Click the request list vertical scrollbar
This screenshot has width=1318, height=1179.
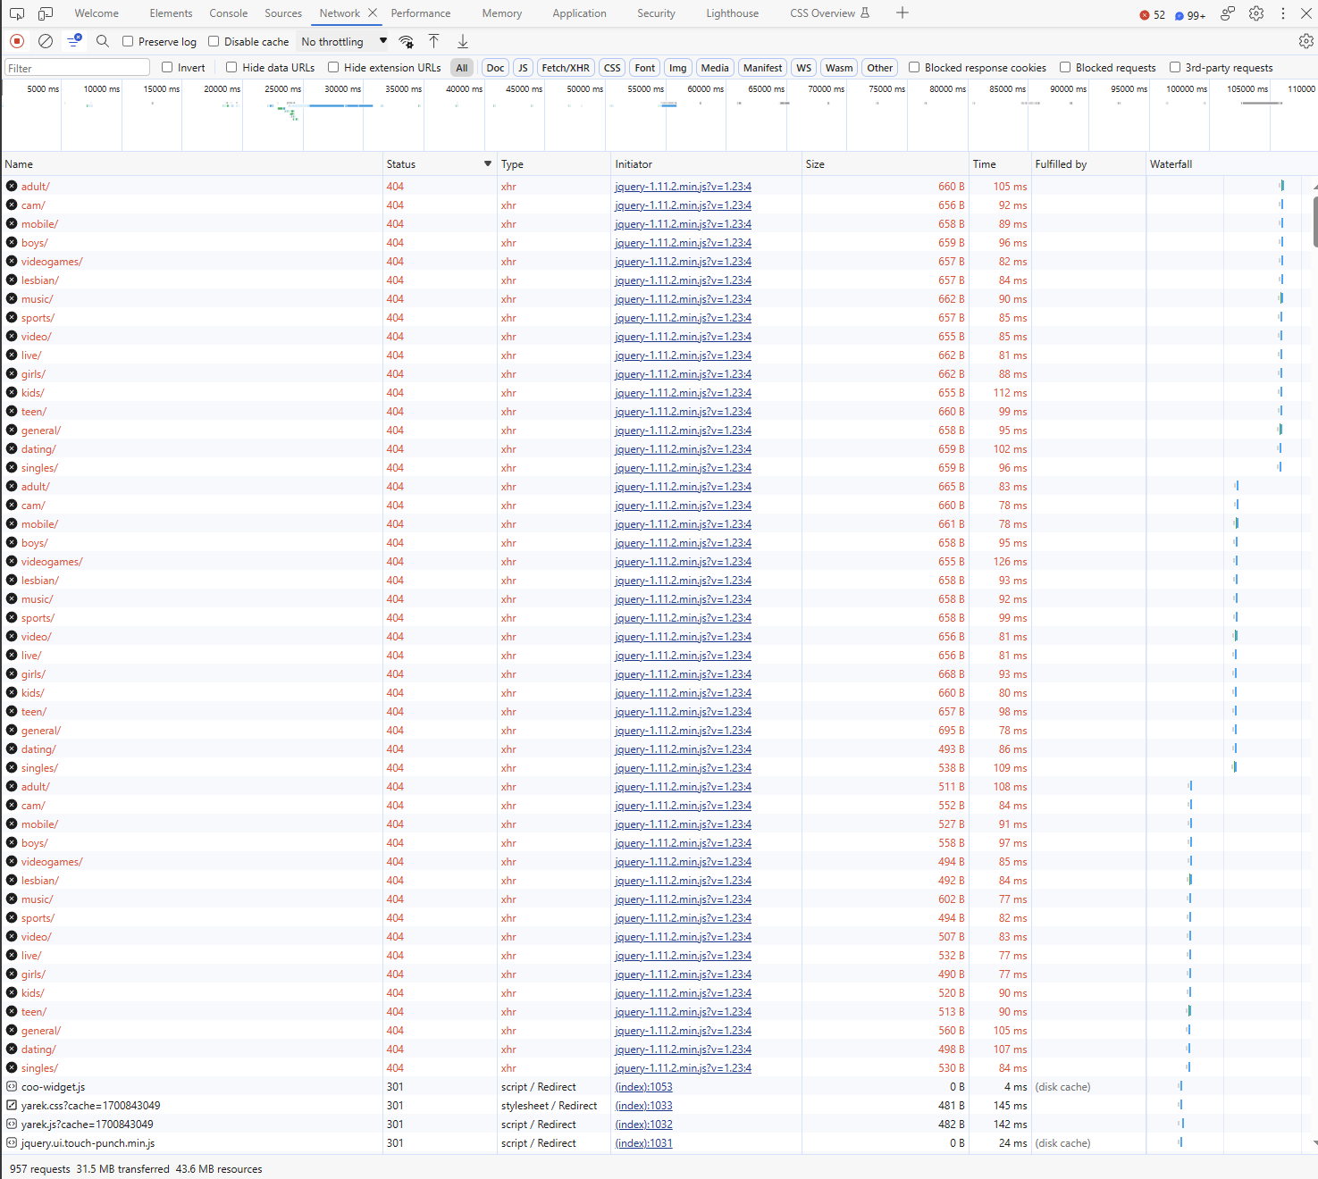tap(1314, 222)
